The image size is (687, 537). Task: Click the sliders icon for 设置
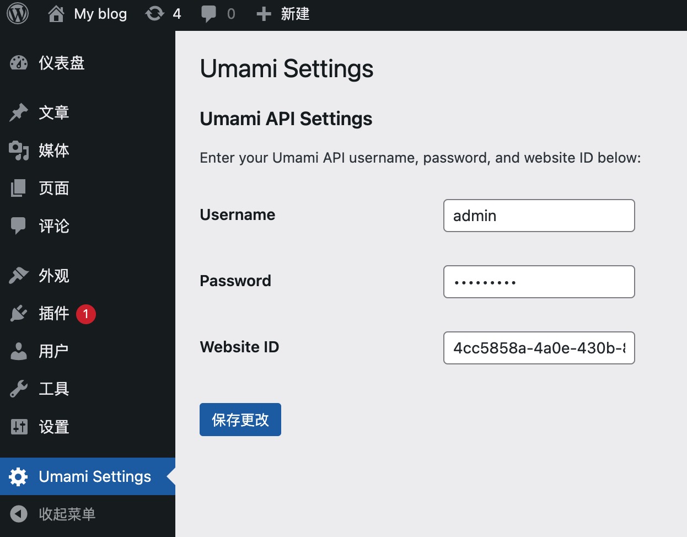(19, 427)
